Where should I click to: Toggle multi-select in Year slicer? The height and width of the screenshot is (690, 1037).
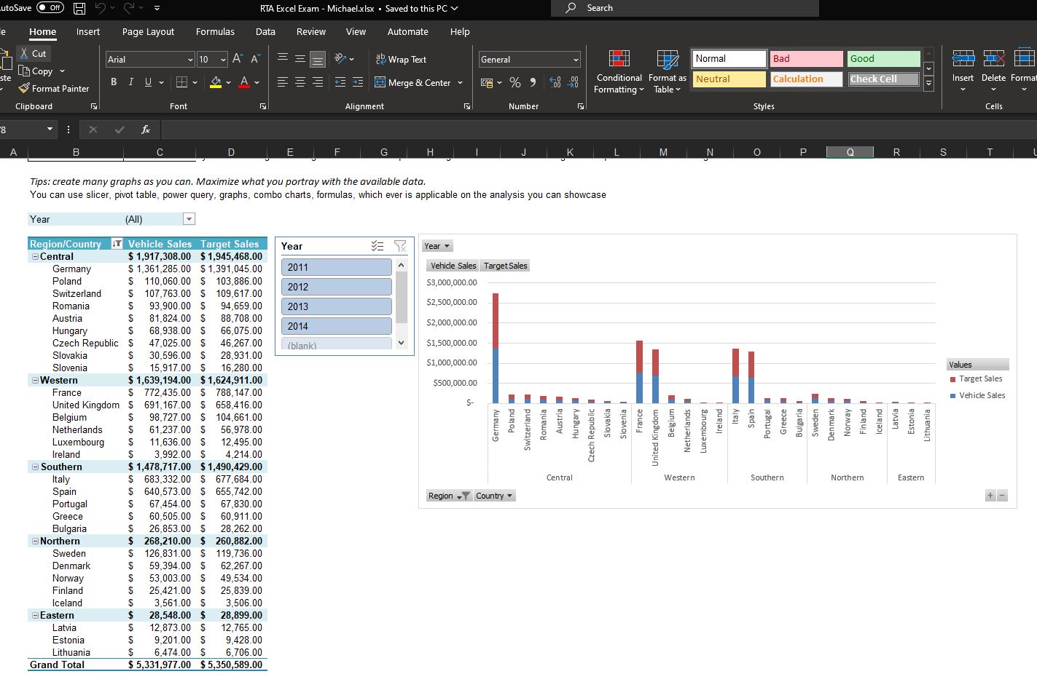pos(377,246)
